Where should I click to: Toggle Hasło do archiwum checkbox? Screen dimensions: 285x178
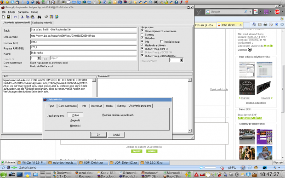(x=142, y=45)
